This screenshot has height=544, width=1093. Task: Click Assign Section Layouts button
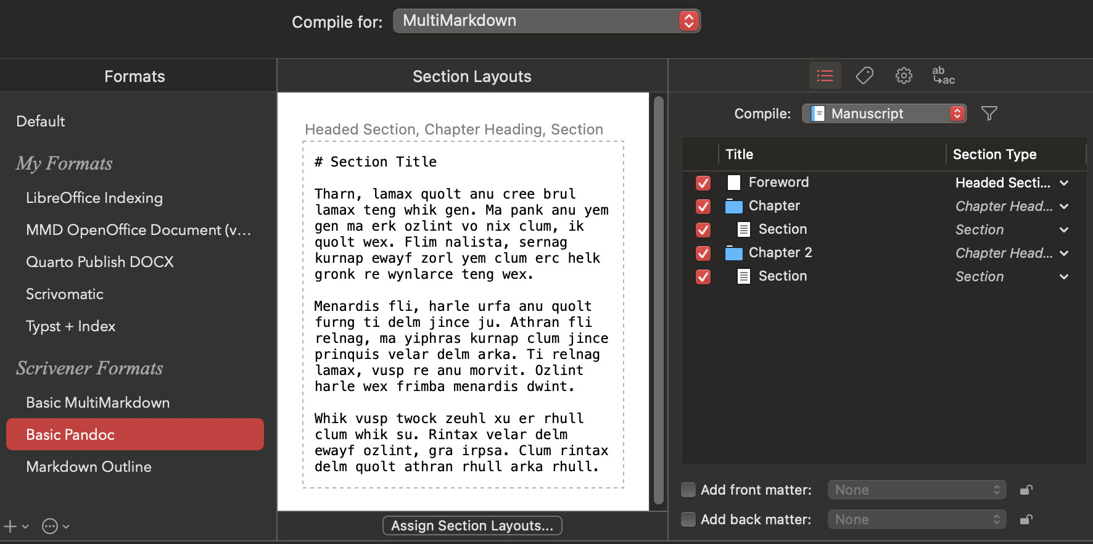[x=472, y=525]
